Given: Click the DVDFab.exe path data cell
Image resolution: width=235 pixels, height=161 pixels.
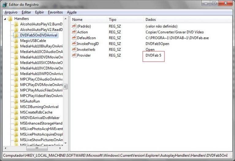Looking at the screenshot, I should pos(177,38).
